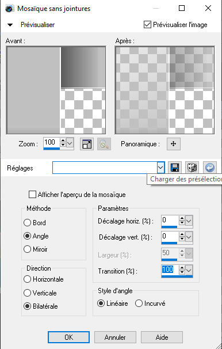
Task: Click the save preset floppy disk icon
Action: 175,168
